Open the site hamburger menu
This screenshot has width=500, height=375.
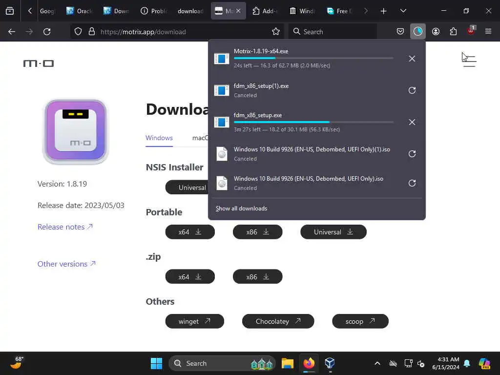pos(469,61)
